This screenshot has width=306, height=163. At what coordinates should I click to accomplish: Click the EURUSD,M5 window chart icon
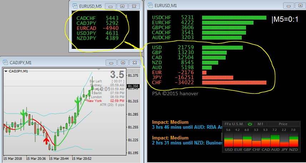pos(75,6)
